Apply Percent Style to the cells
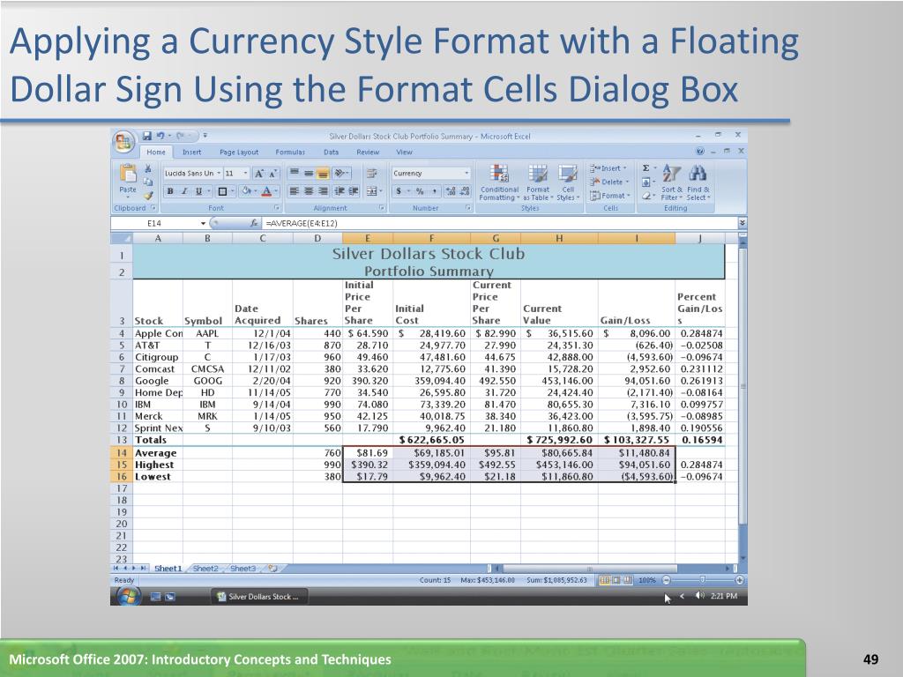Viewport: 903px width, 677px height. click(x=420, y=191)
